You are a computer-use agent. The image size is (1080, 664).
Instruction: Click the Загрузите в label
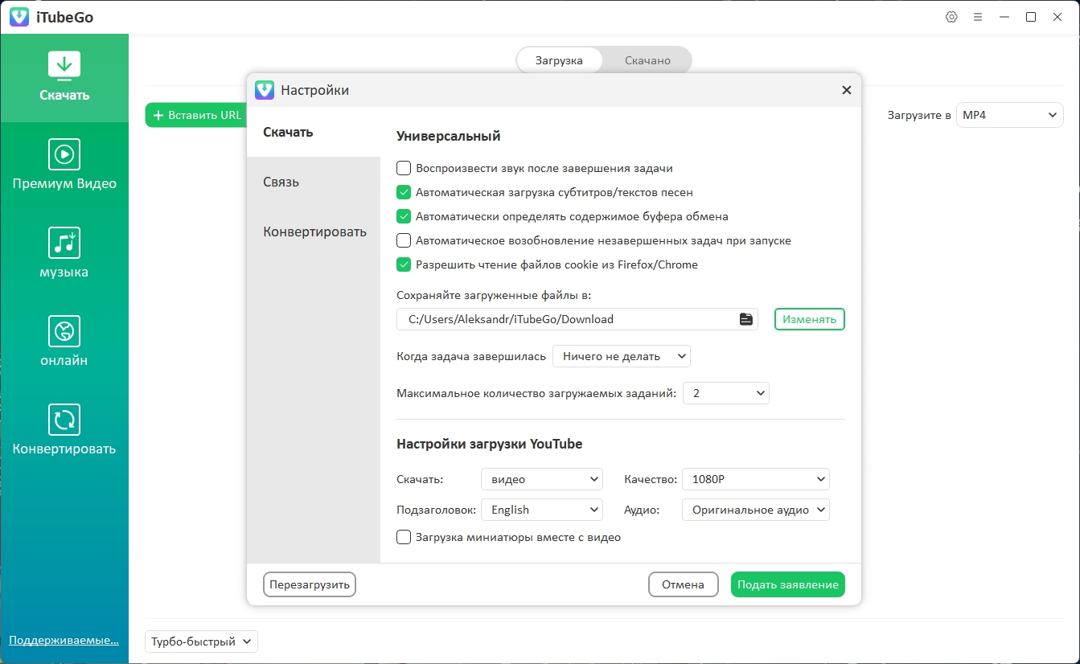click(x=919, y=115)
